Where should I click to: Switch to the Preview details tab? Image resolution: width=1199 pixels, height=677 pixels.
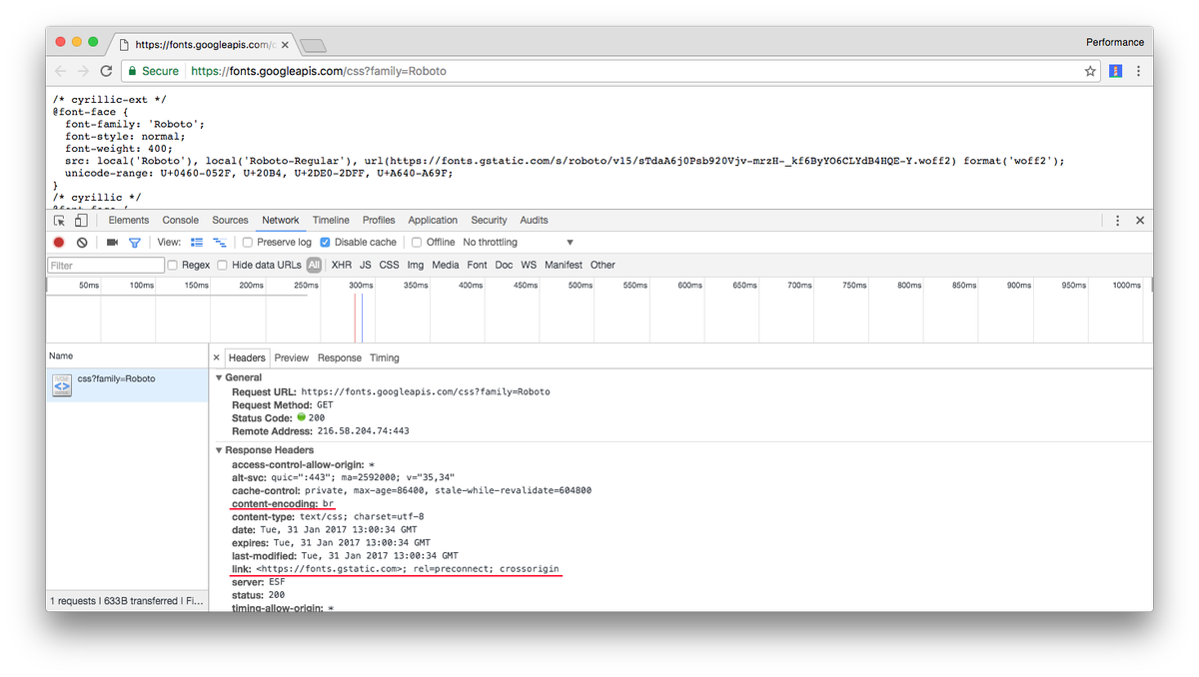pyautogui.click(x=292, y=357)
